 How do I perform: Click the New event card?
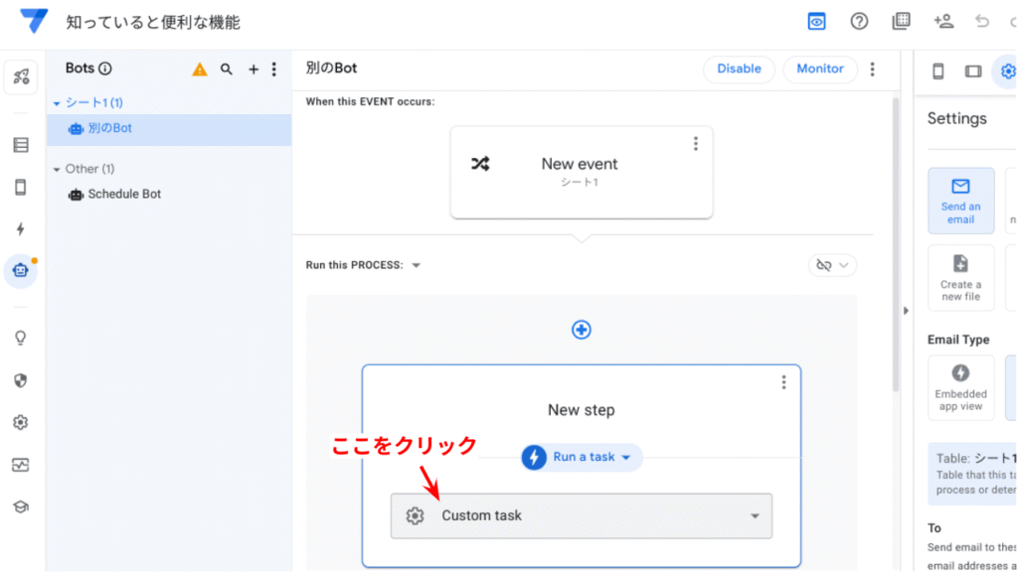click(x=581, y=172)
